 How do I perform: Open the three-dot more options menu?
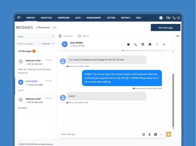157,44
